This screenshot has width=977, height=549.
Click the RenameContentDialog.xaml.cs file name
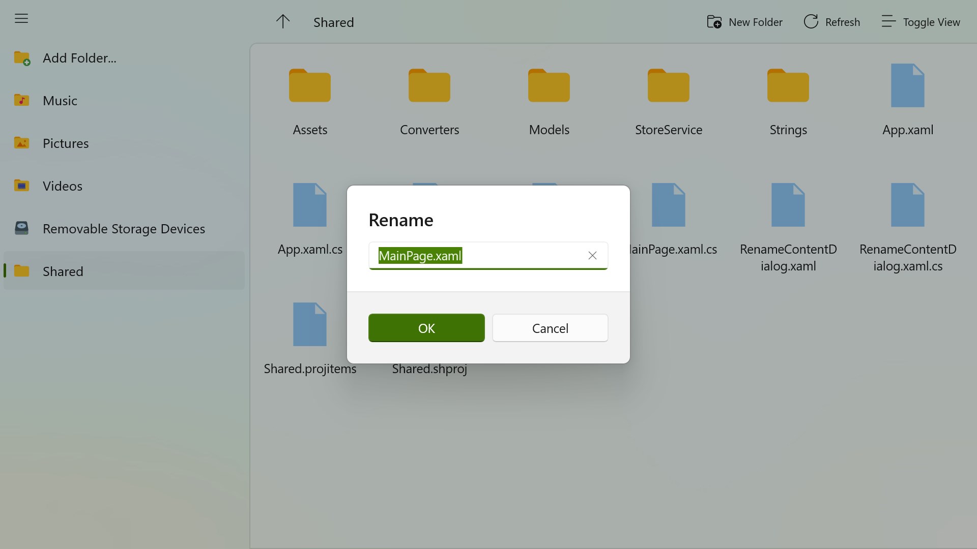click(x=908, y=258)
